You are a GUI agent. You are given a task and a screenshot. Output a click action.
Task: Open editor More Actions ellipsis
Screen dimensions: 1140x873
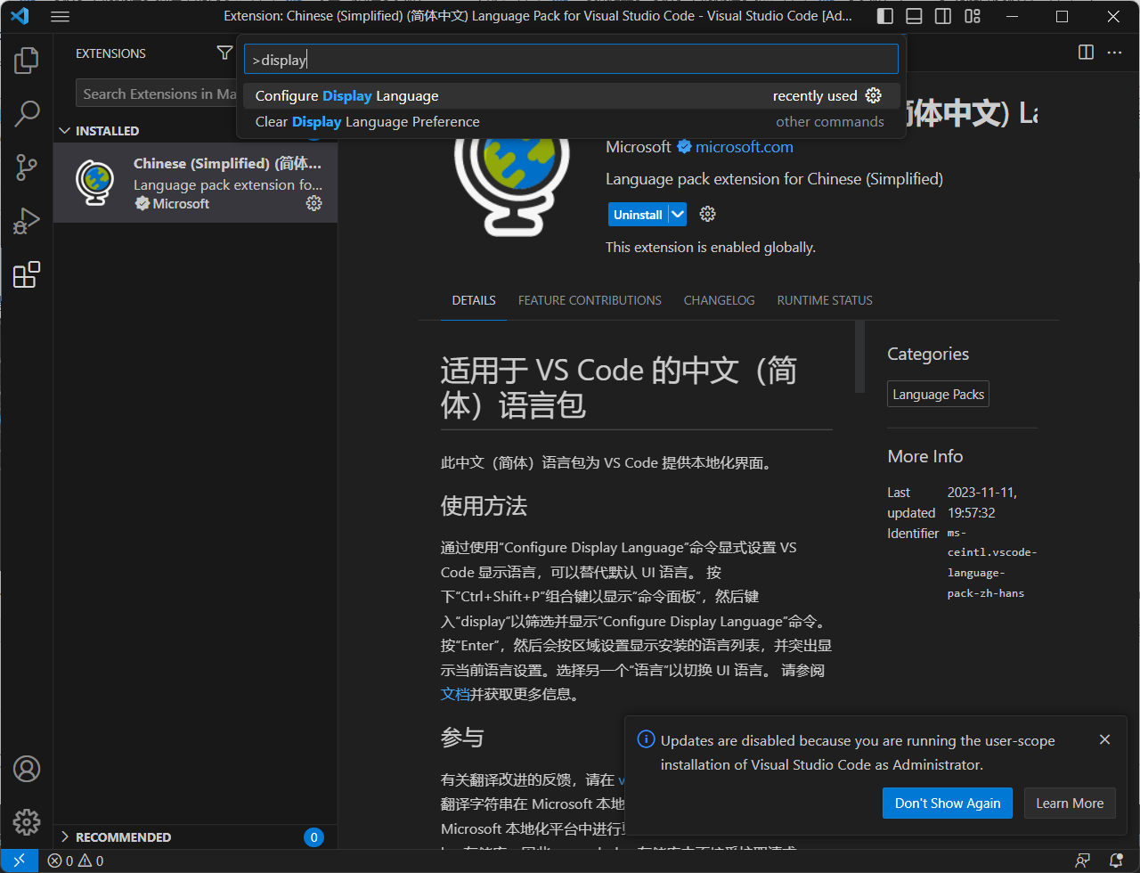coord(1114,53)
